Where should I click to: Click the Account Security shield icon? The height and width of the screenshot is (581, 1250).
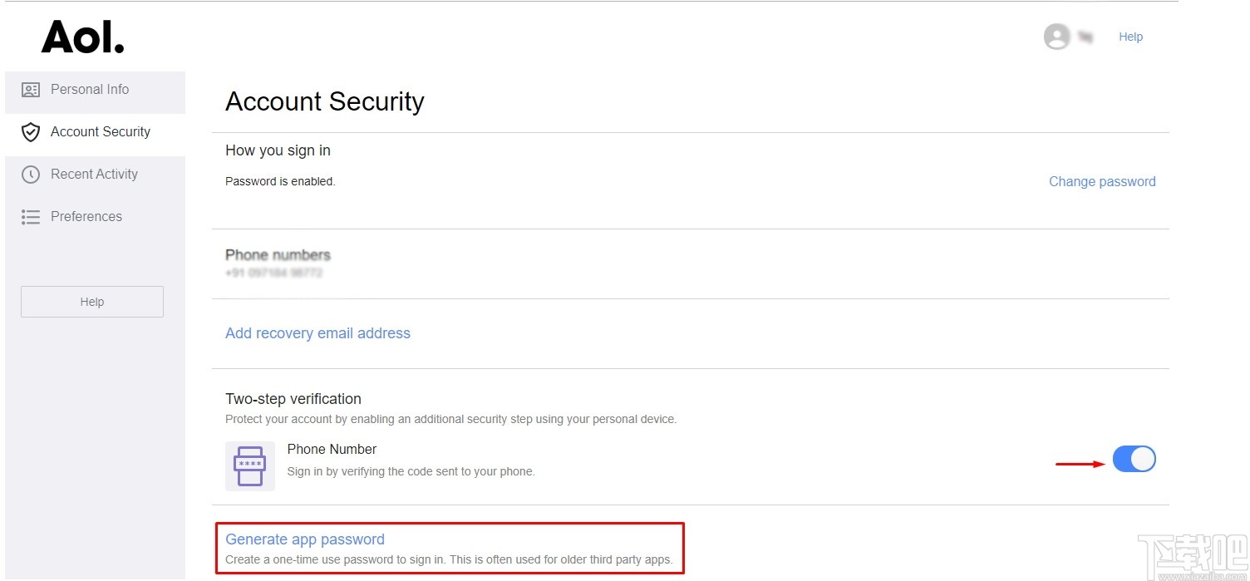[31, 132]
